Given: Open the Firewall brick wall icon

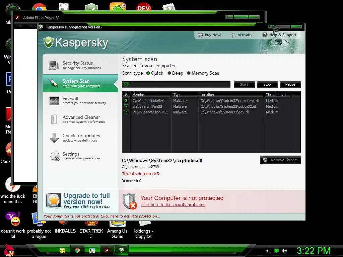Looking at the screenshot, I should click(x=54, y=100).
